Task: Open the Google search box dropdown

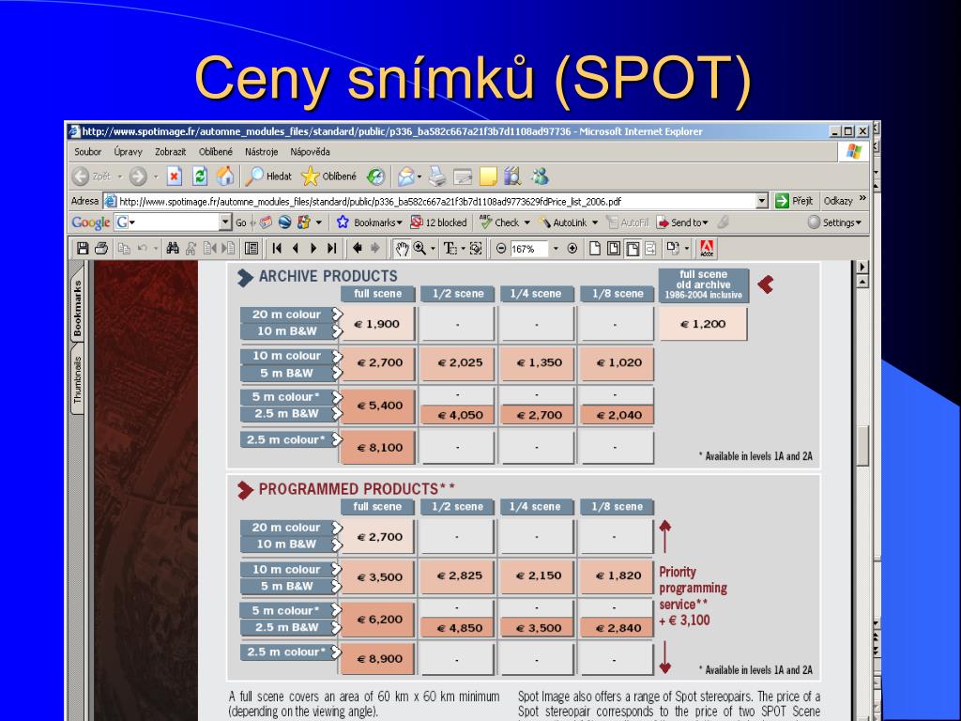Action: pos(225,222)
